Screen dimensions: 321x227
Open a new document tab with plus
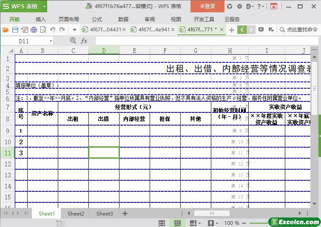click(x=231, y=30)
